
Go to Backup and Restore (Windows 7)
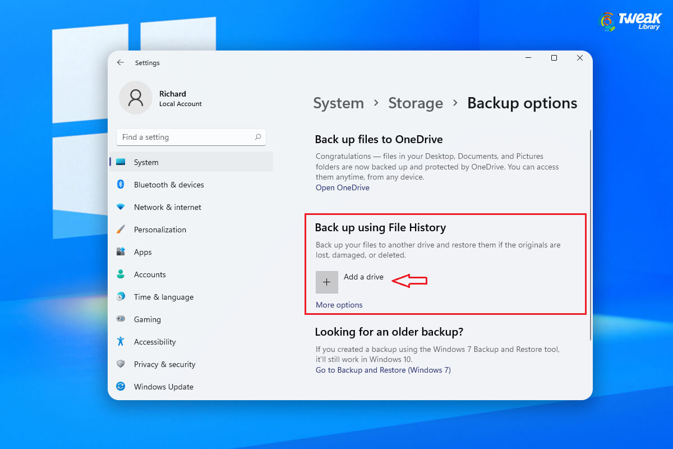pyautogui.click(x=383, y=370)
